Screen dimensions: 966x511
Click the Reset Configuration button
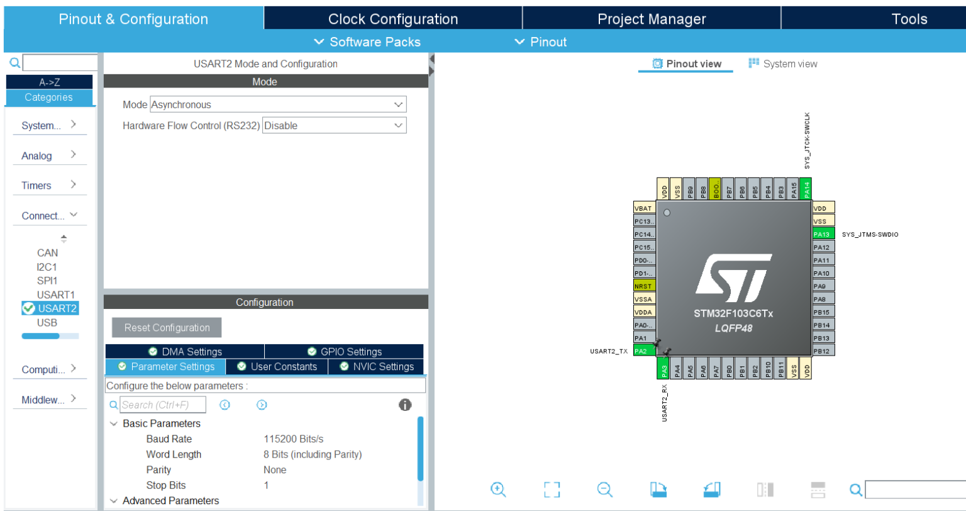point(167,328)
